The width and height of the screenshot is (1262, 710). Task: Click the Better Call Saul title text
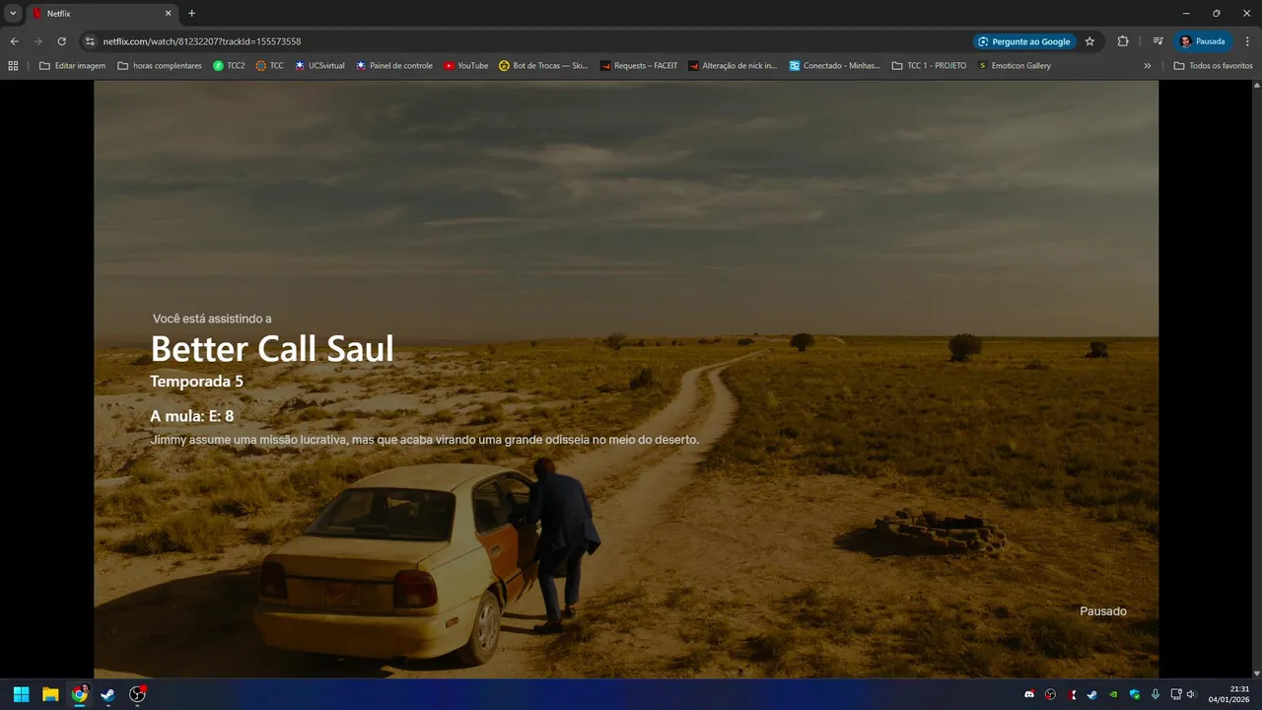point(272,349)
